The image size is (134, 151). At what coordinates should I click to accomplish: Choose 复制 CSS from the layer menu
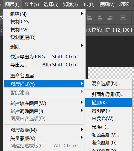click(44, 22)
